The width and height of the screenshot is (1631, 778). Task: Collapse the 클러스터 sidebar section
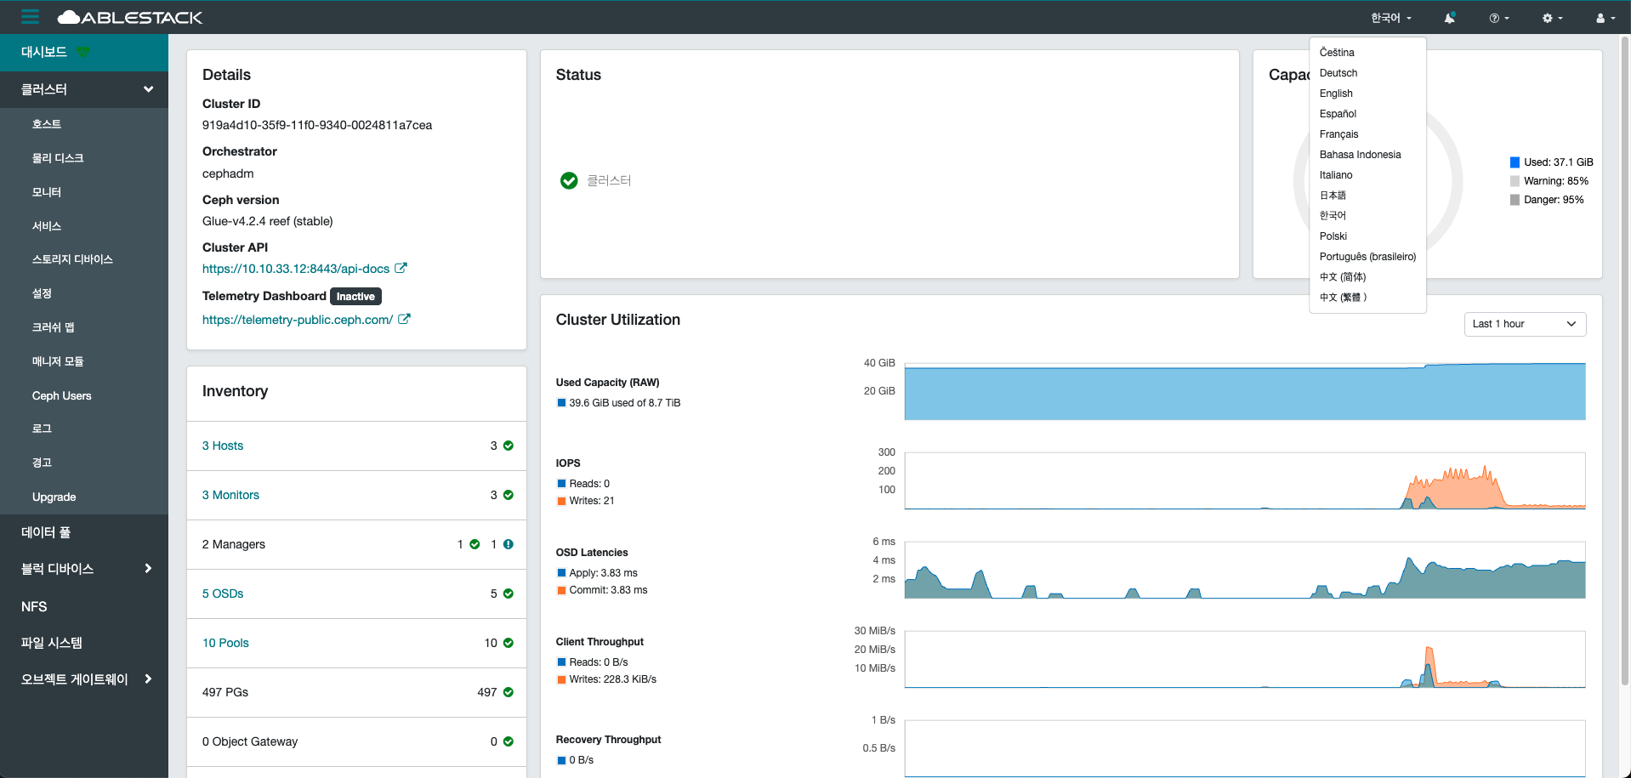(148, 89)
